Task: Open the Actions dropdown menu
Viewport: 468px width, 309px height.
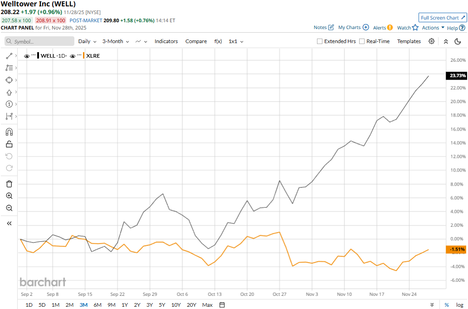Action: point(433,28)
